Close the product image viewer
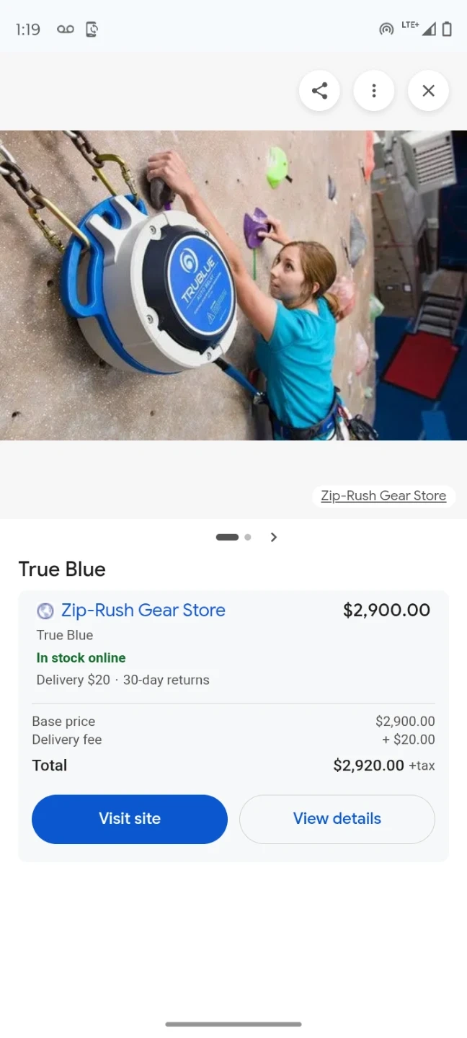Viewport: 467px width, 1038px height. click(428, 91)
